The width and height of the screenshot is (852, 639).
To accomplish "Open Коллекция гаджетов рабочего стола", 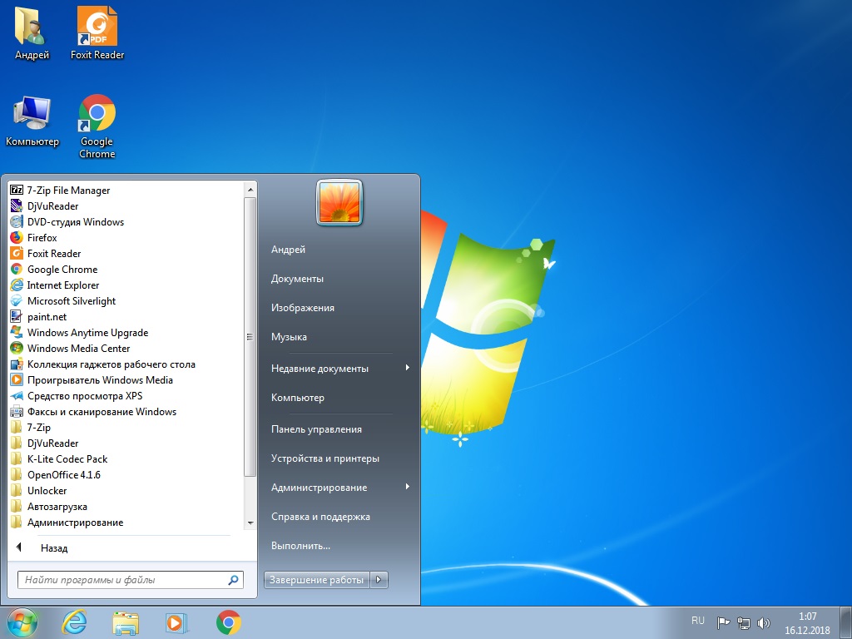I will 102,364.
